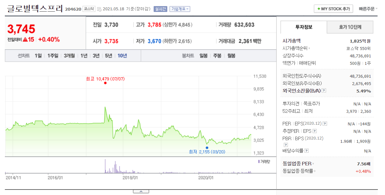Click the arrow next to 동일업종 등락률

315,171
